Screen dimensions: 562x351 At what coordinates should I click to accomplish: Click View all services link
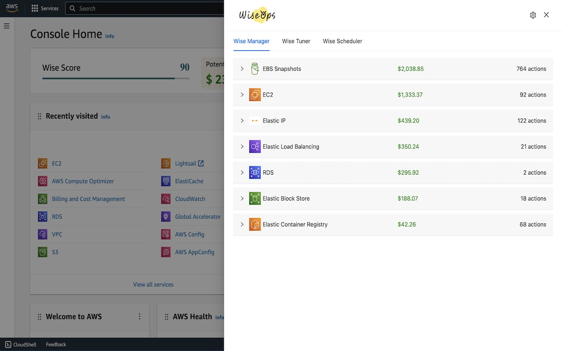click(x=153, y=285)
